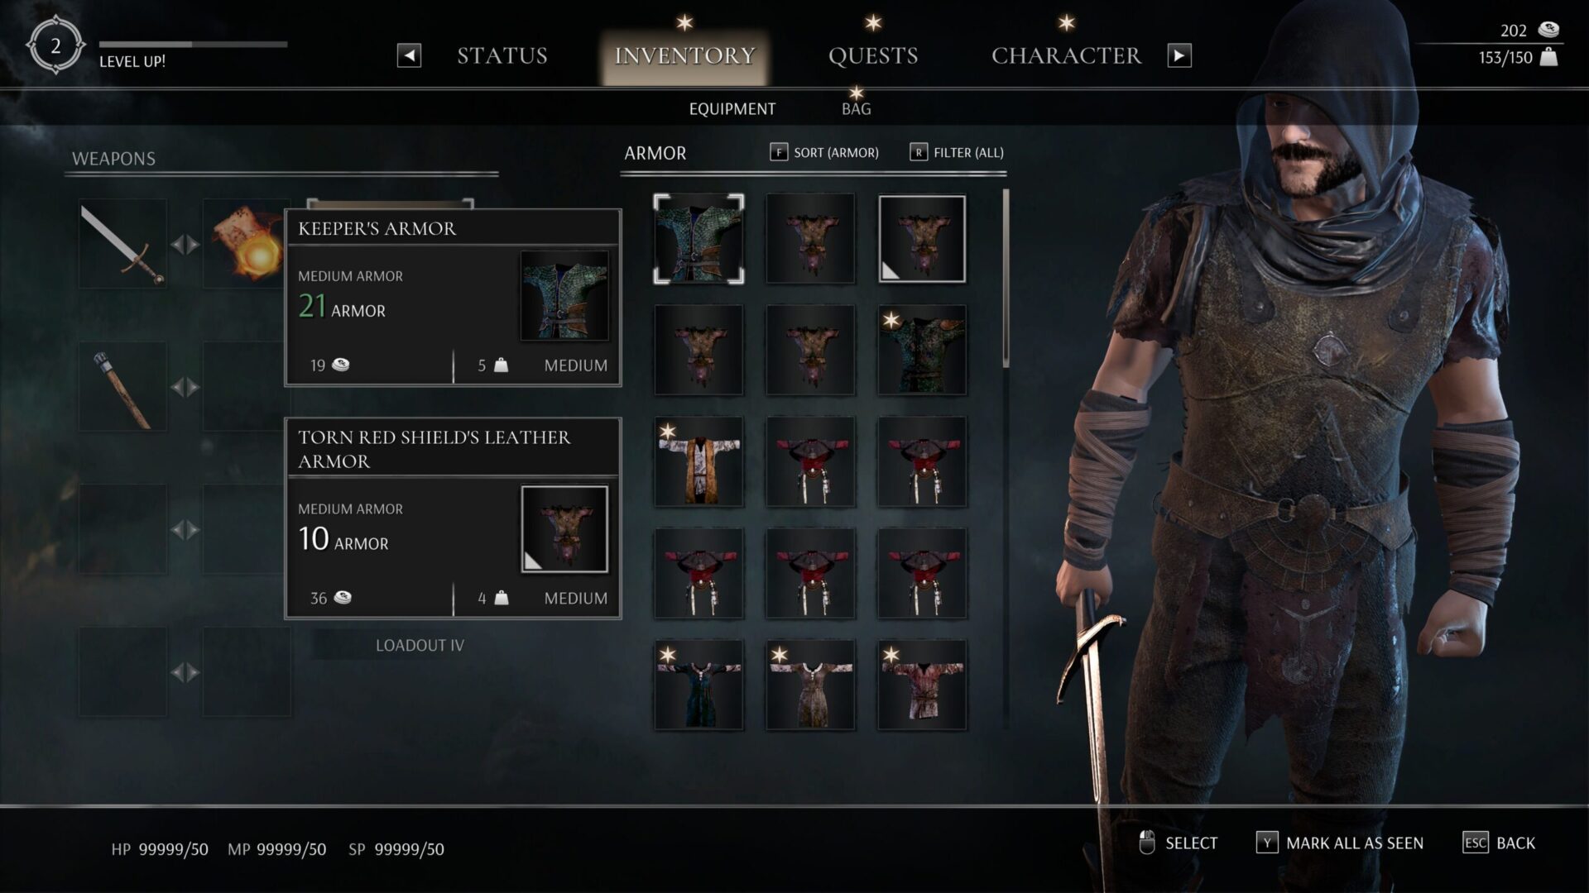Viewport: 1589px width, 893px height.
Task: Toggle swap arrows in the third weapon row
Action: (185, 530)
